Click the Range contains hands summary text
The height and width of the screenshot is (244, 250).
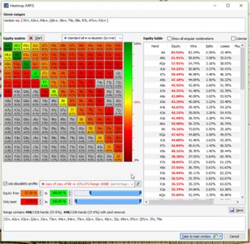click(x=64, y=212)
